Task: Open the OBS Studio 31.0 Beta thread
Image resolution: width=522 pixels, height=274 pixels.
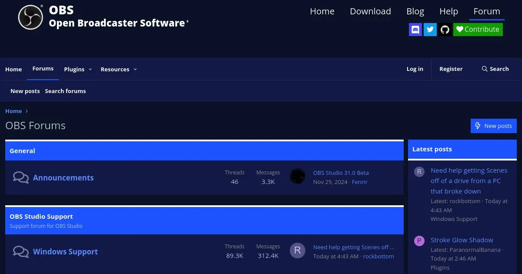Action: pyautogui.click(x=341, y=173)
